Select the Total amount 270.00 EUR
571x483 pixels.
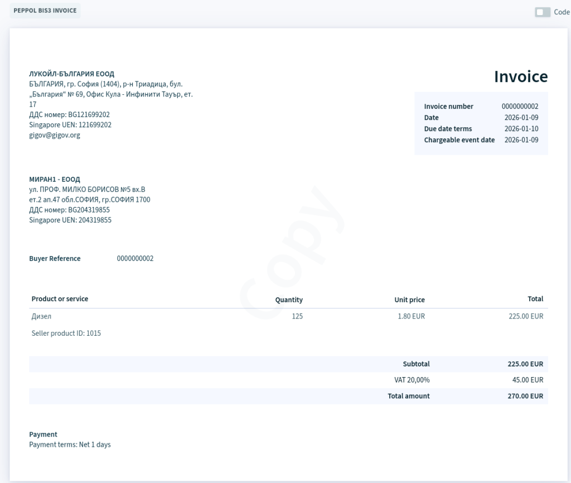pos(525,396)
